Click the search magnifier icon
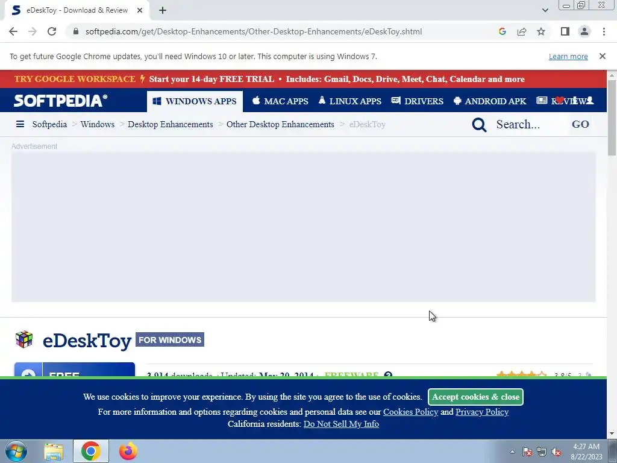Screen dimensions: 617x463 click(x=479, y=125)
